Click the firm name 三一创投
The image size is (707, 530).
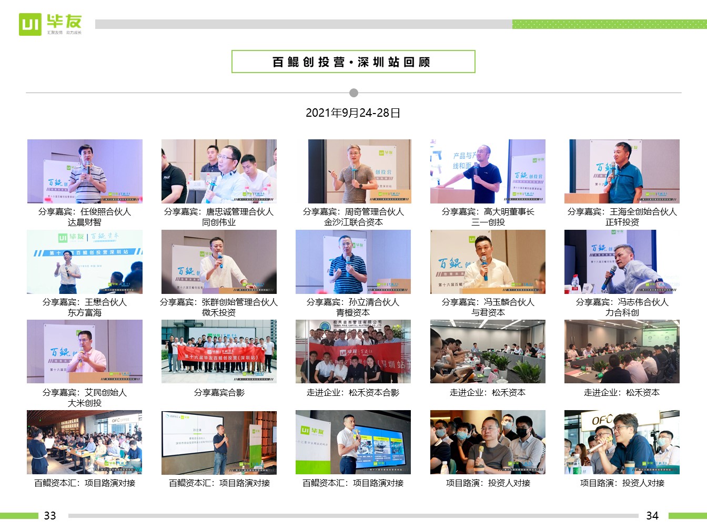[488, 222]
